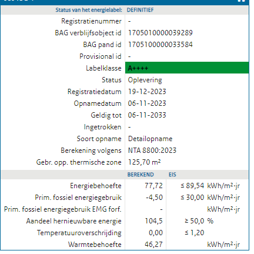254x254 pixels.
Task: Select the calculated value 0,00
Action: point(156,233)
